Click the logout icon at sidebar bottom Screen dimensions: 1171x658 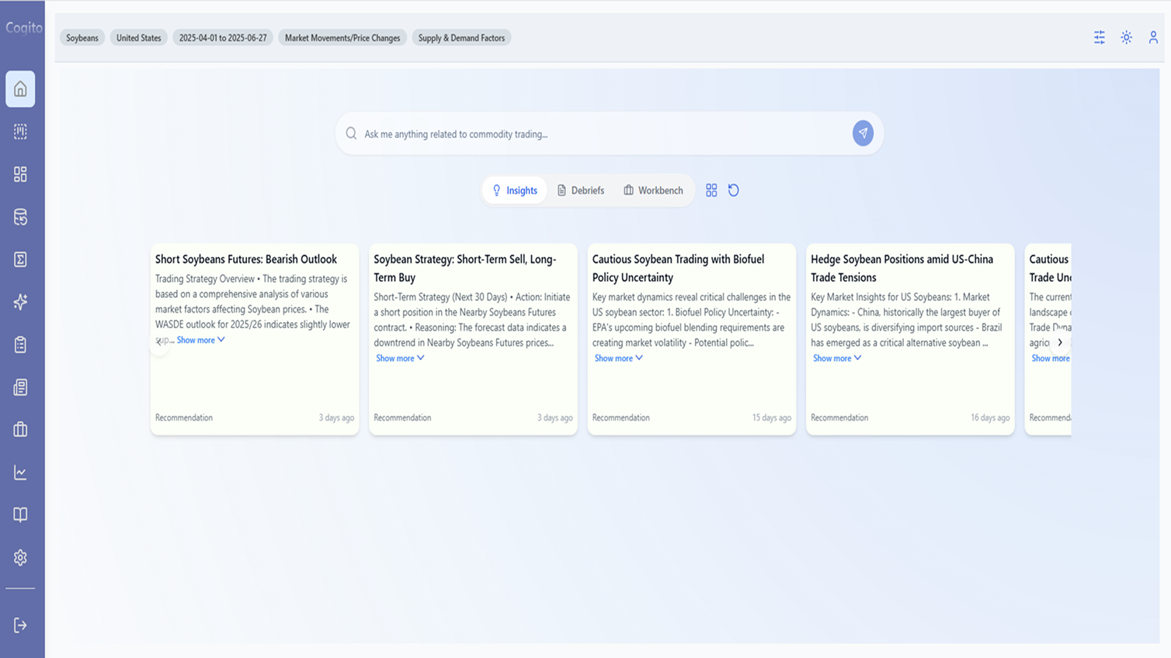[x=20, y=625]
